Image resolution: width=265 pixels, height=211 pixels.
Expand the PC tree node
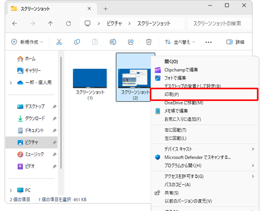(11, 191)
